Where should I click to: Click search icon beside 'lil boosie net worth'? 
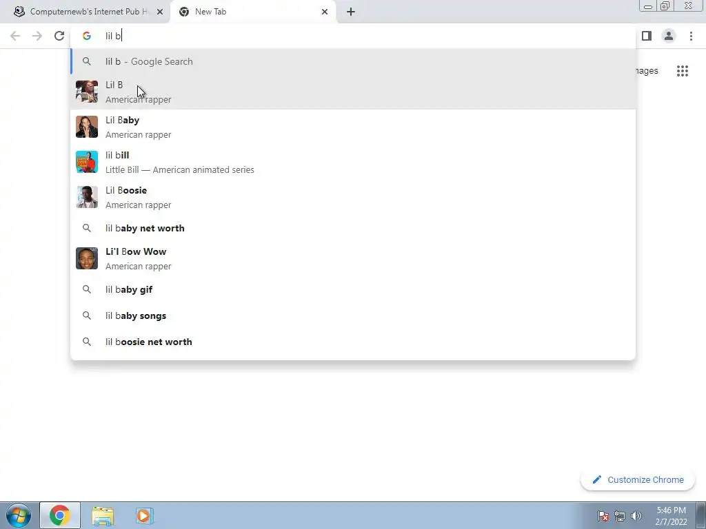coord(87,342)
